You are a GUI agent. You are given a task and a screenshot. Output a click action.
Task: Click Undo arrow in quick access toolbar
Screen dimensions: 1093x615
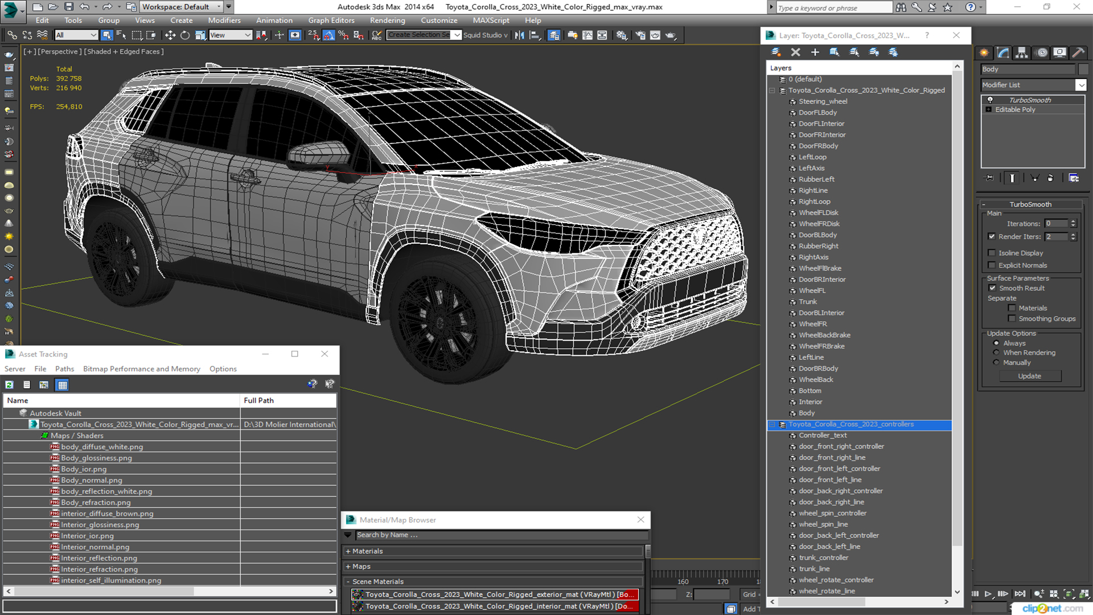coord(84,7)
